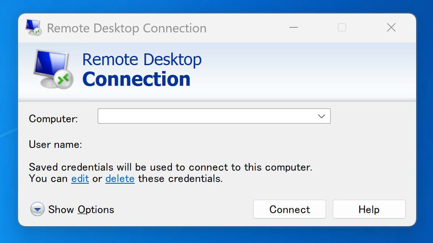Click the chevron on the Computer combo box
The height and width of the screenshot is (243, 433).
[322, 116]
